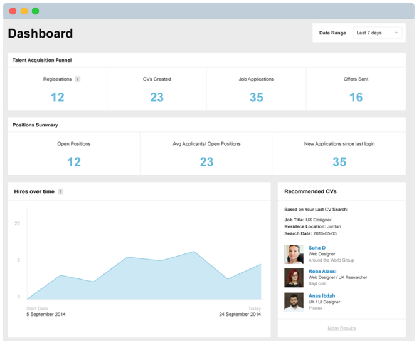Image resolution: width=419 pixels, height=346 pixels.
Task: Click the red close window button
Action: tap(13, 11)
